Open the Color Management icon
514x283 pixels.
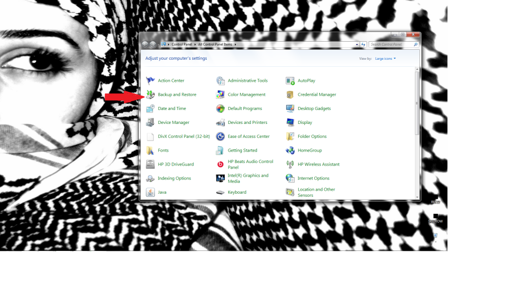point(220,94)
